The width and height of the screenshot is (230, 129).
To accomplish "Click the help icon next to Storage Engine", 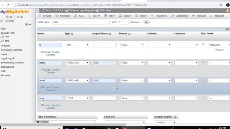I will pyautogui.click(x=175, y=117).
